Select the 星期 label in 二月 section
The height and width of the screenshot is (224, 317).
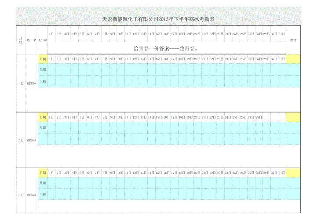tap(43, 128)
